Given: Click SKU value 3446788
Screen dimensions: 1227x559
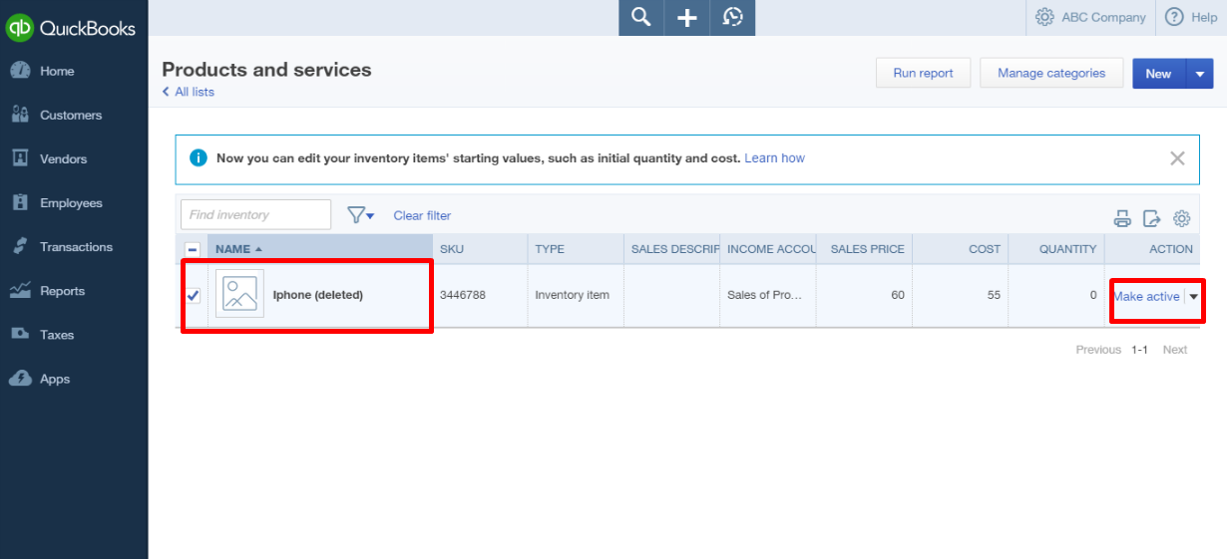Looking at the screenshot, I should click(463, 295).
